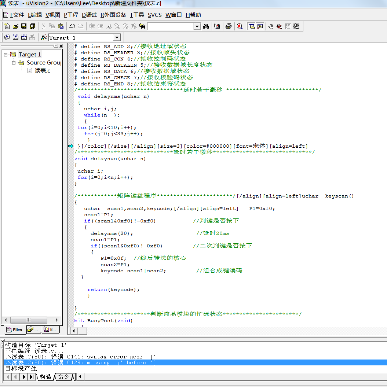Open the T工具 menu
This screenshot has height=387, width=387.
[137, 15]
